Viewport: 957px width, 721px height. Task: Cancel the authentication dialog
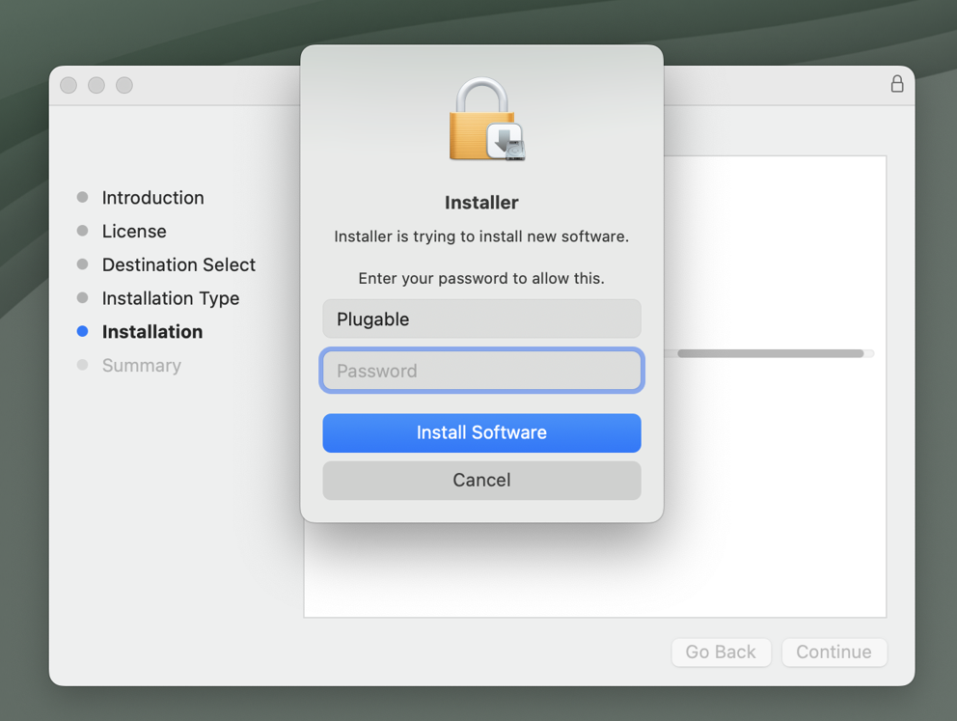[x=481, y=480]
